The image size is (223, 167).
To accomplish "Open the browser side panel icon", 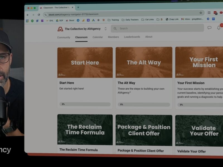I will [209, 13].
